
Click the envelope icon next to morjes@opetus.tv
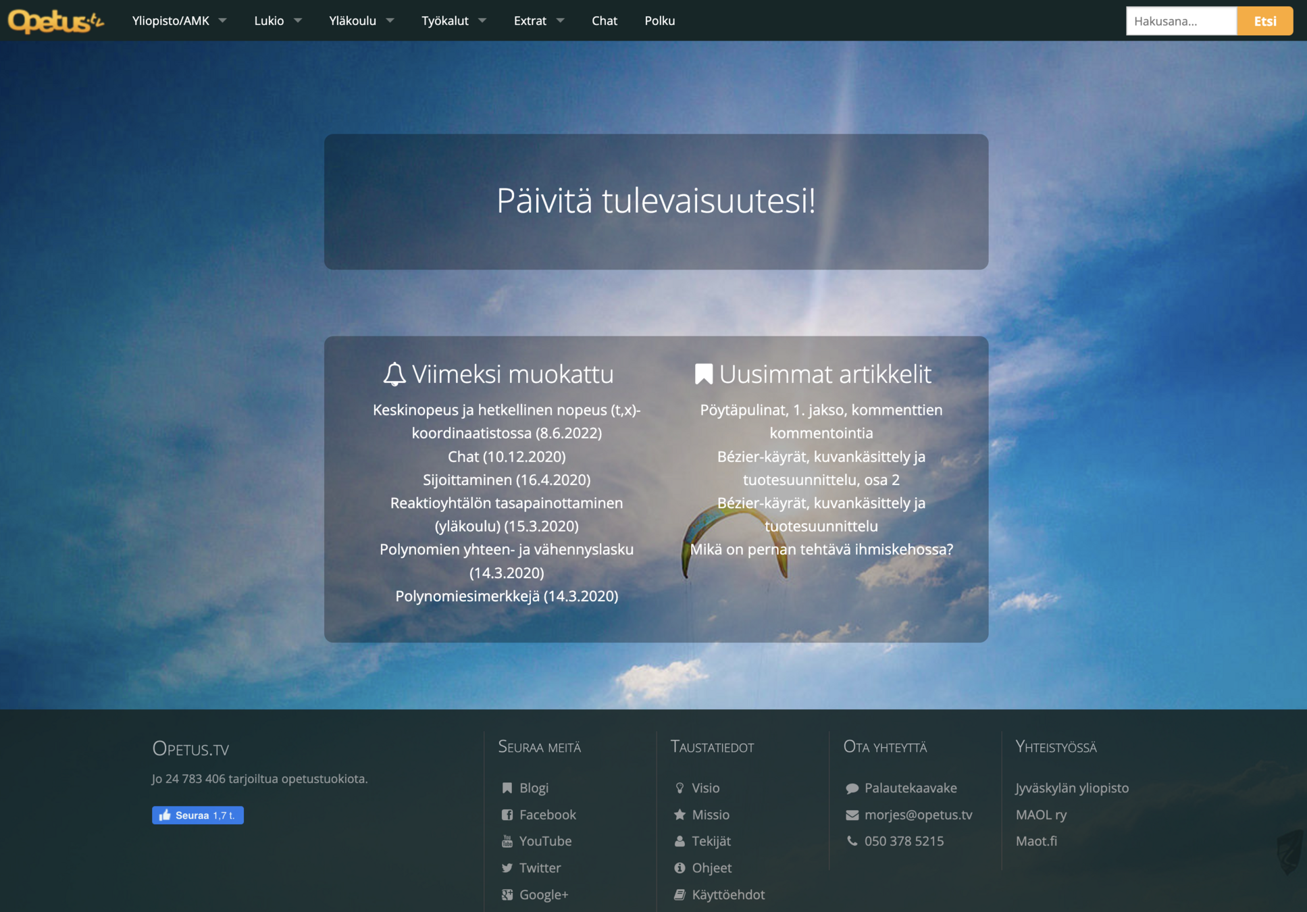pos(852,815)
